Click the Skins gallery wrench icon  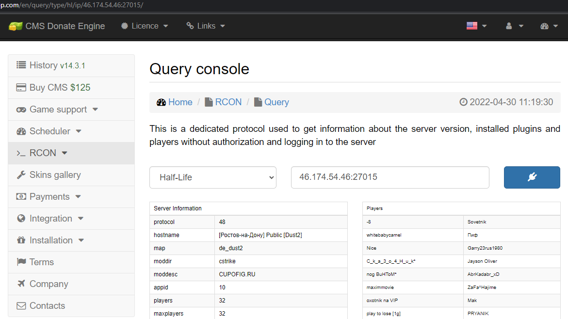pos(21,175)
